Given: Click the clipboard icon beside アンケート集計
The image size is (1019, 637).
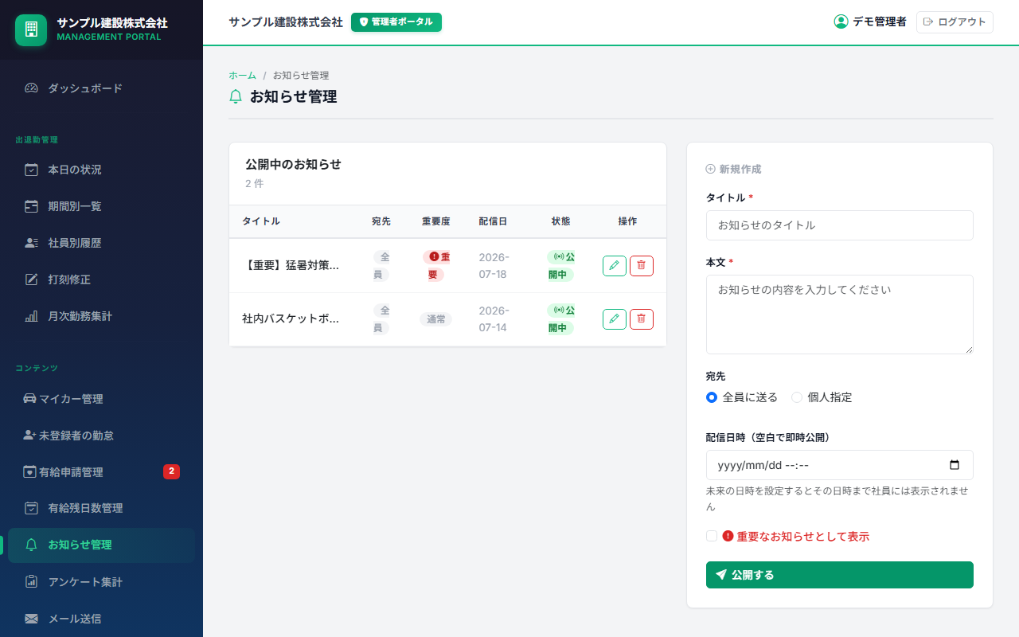Looking at the screenshot, I should tap(31, 582).
